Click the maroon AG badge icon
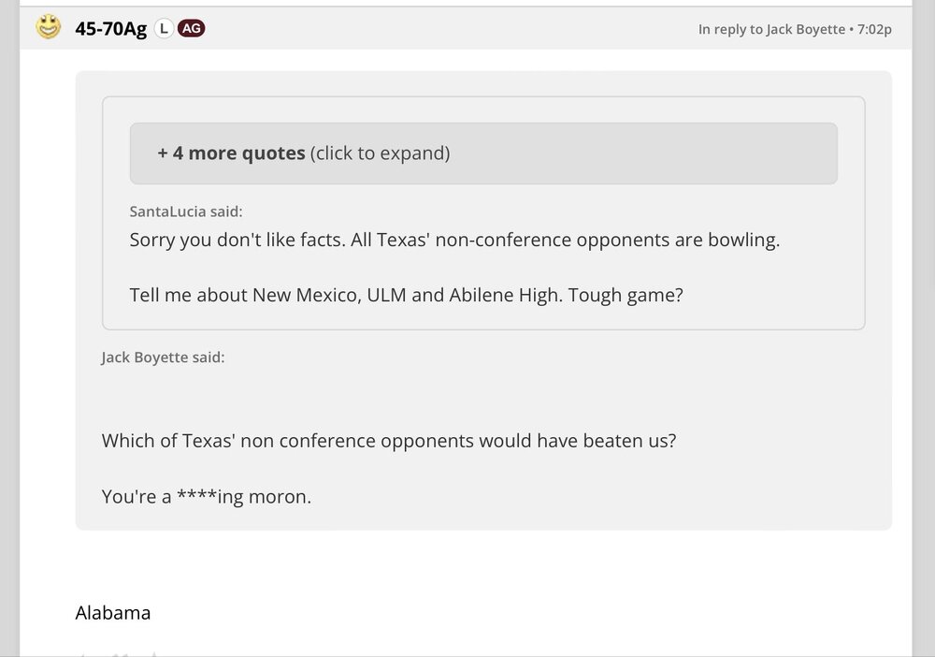The height and width of the screenshot is (657, 935). [x=192, y=29]
